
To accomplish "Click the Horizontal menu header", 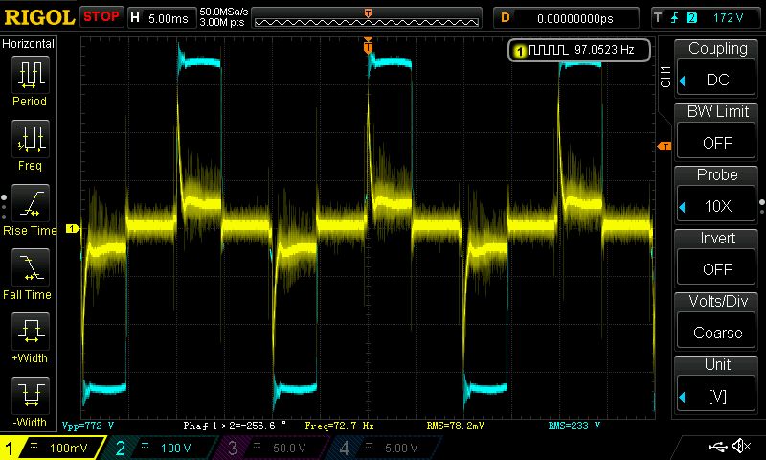I will 29,44.
